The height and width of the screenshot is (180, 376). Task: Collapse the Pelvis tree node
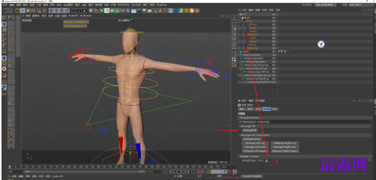pyautogui.click(x=241, y=21)
